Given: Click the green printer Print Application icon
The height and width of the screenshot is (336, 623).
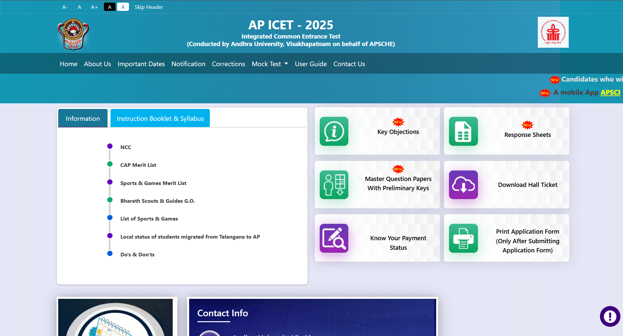Looking at the screenshot, I should tap(463, 238).
